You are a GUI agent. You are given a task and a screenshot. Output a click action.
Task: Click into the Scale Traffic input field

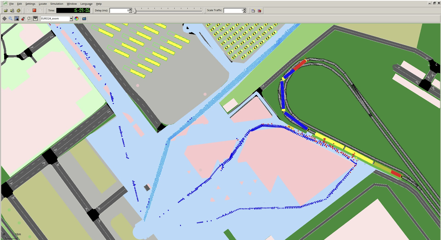233,10
